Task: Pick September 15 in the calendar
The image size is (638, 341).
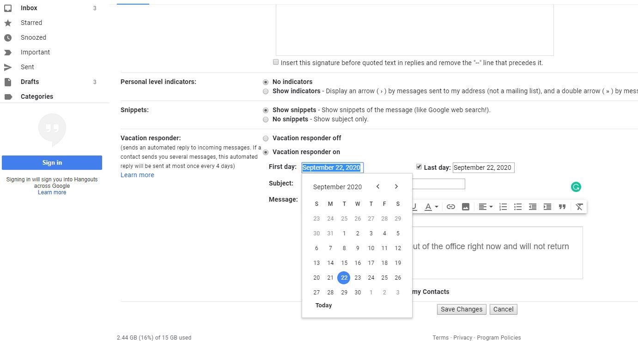Action: click(x=344, y=263)
